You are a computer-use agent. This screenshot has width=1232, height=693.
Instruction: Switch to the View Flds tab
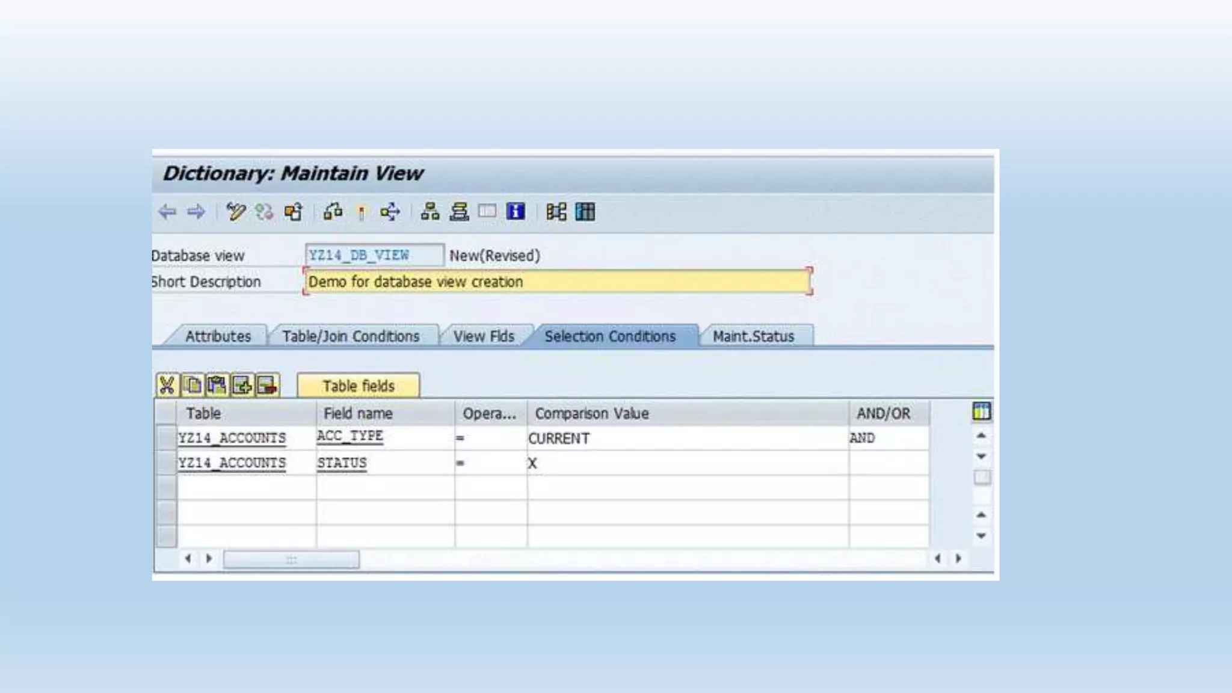484,336
